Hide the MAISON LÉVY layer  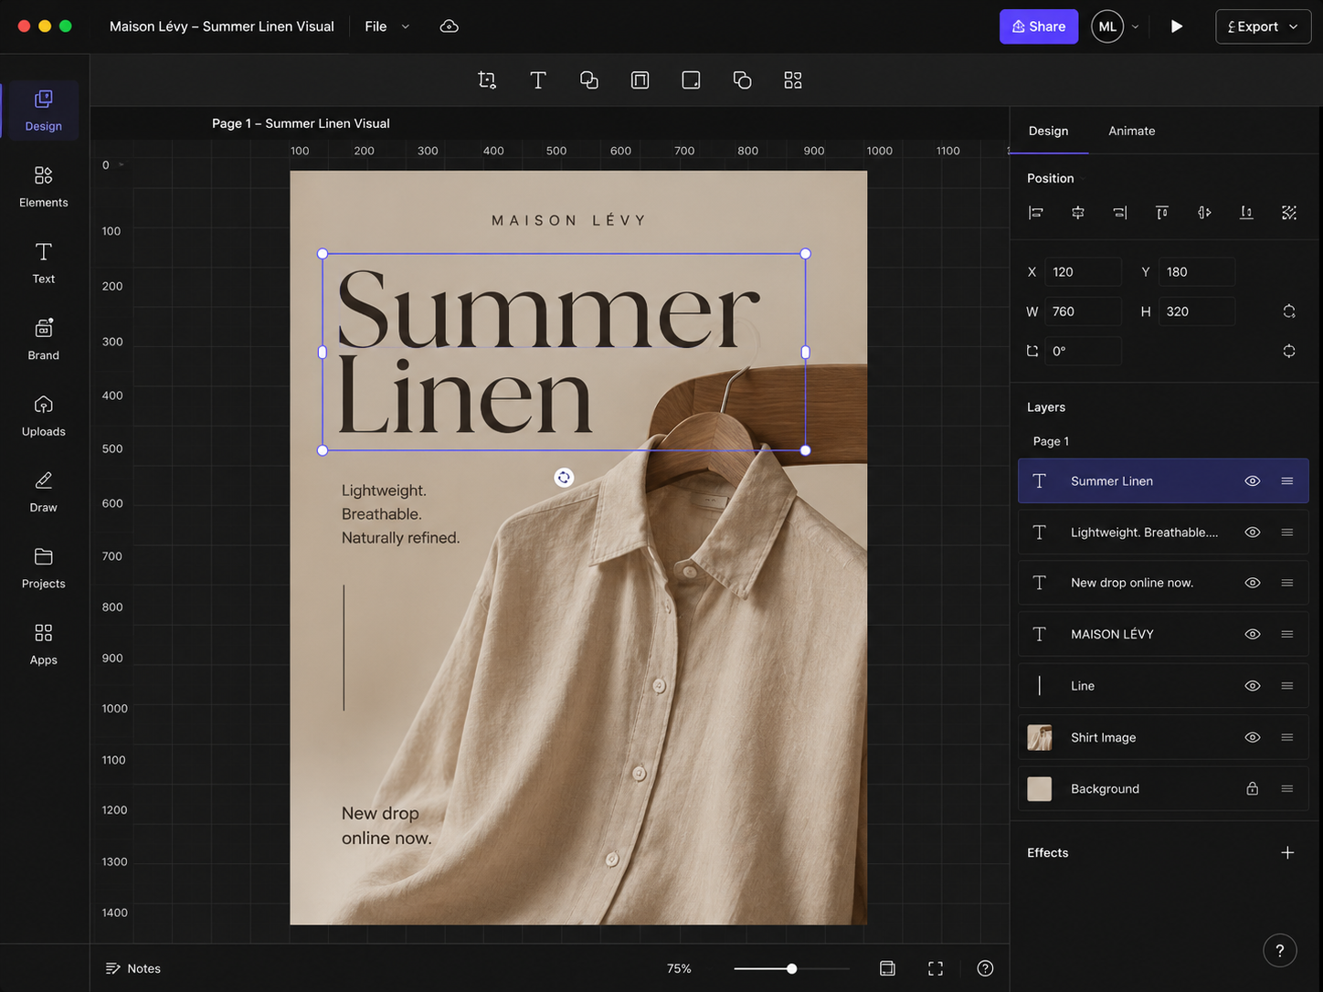(x=1253, y=634)
